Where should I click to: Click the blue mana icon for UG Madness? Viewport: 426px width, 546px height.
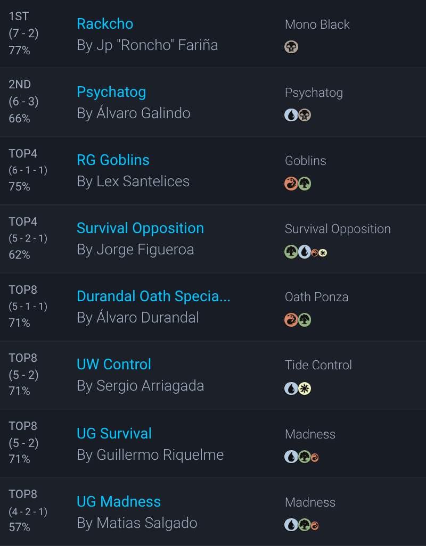(291, 525)
